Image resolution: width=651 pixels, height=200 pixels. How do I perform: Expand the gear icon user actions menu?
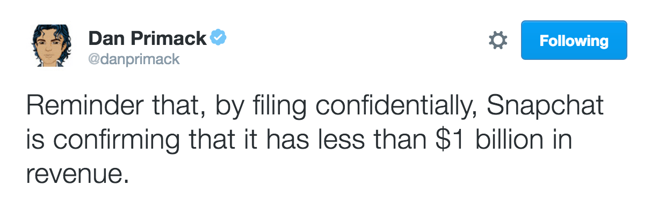(497, 40)
